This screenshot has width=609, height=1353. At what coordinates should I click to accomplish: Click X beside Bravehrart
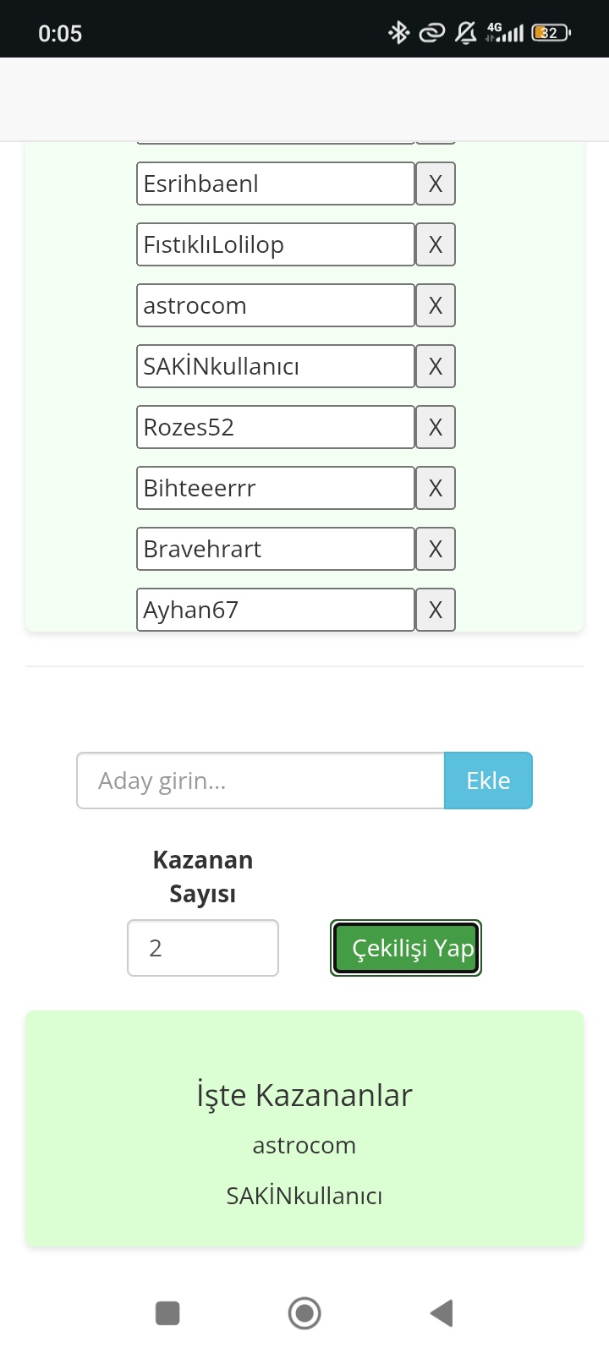pos(436,549)
